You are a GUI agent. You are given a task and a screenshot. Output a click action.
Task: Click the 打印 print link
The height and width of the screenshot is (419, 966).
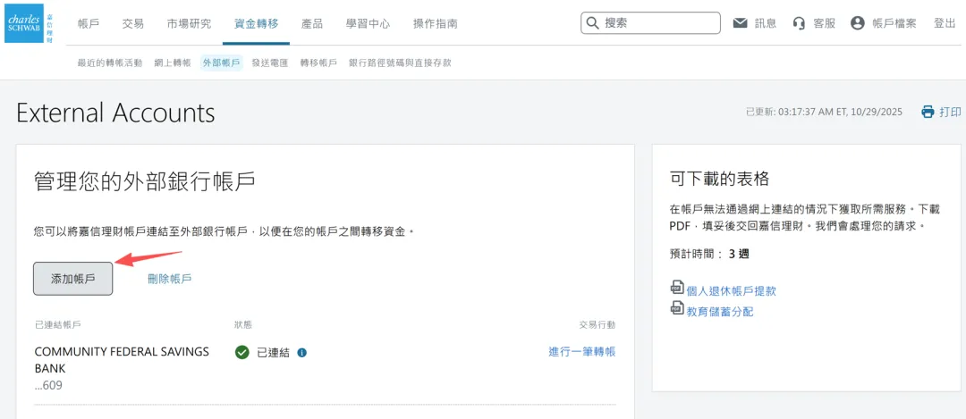950,112
